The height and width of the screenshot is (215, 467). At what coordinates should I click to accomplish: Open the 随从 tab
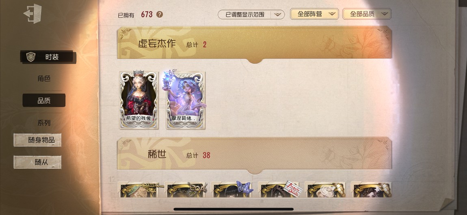click(x=37, y=162)
